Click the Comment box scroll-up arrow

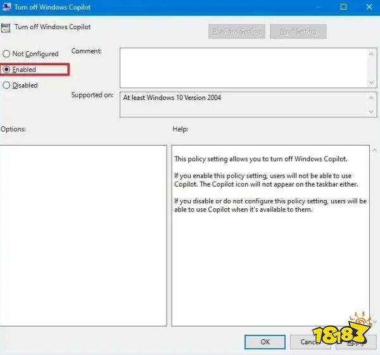pos(371,54)
